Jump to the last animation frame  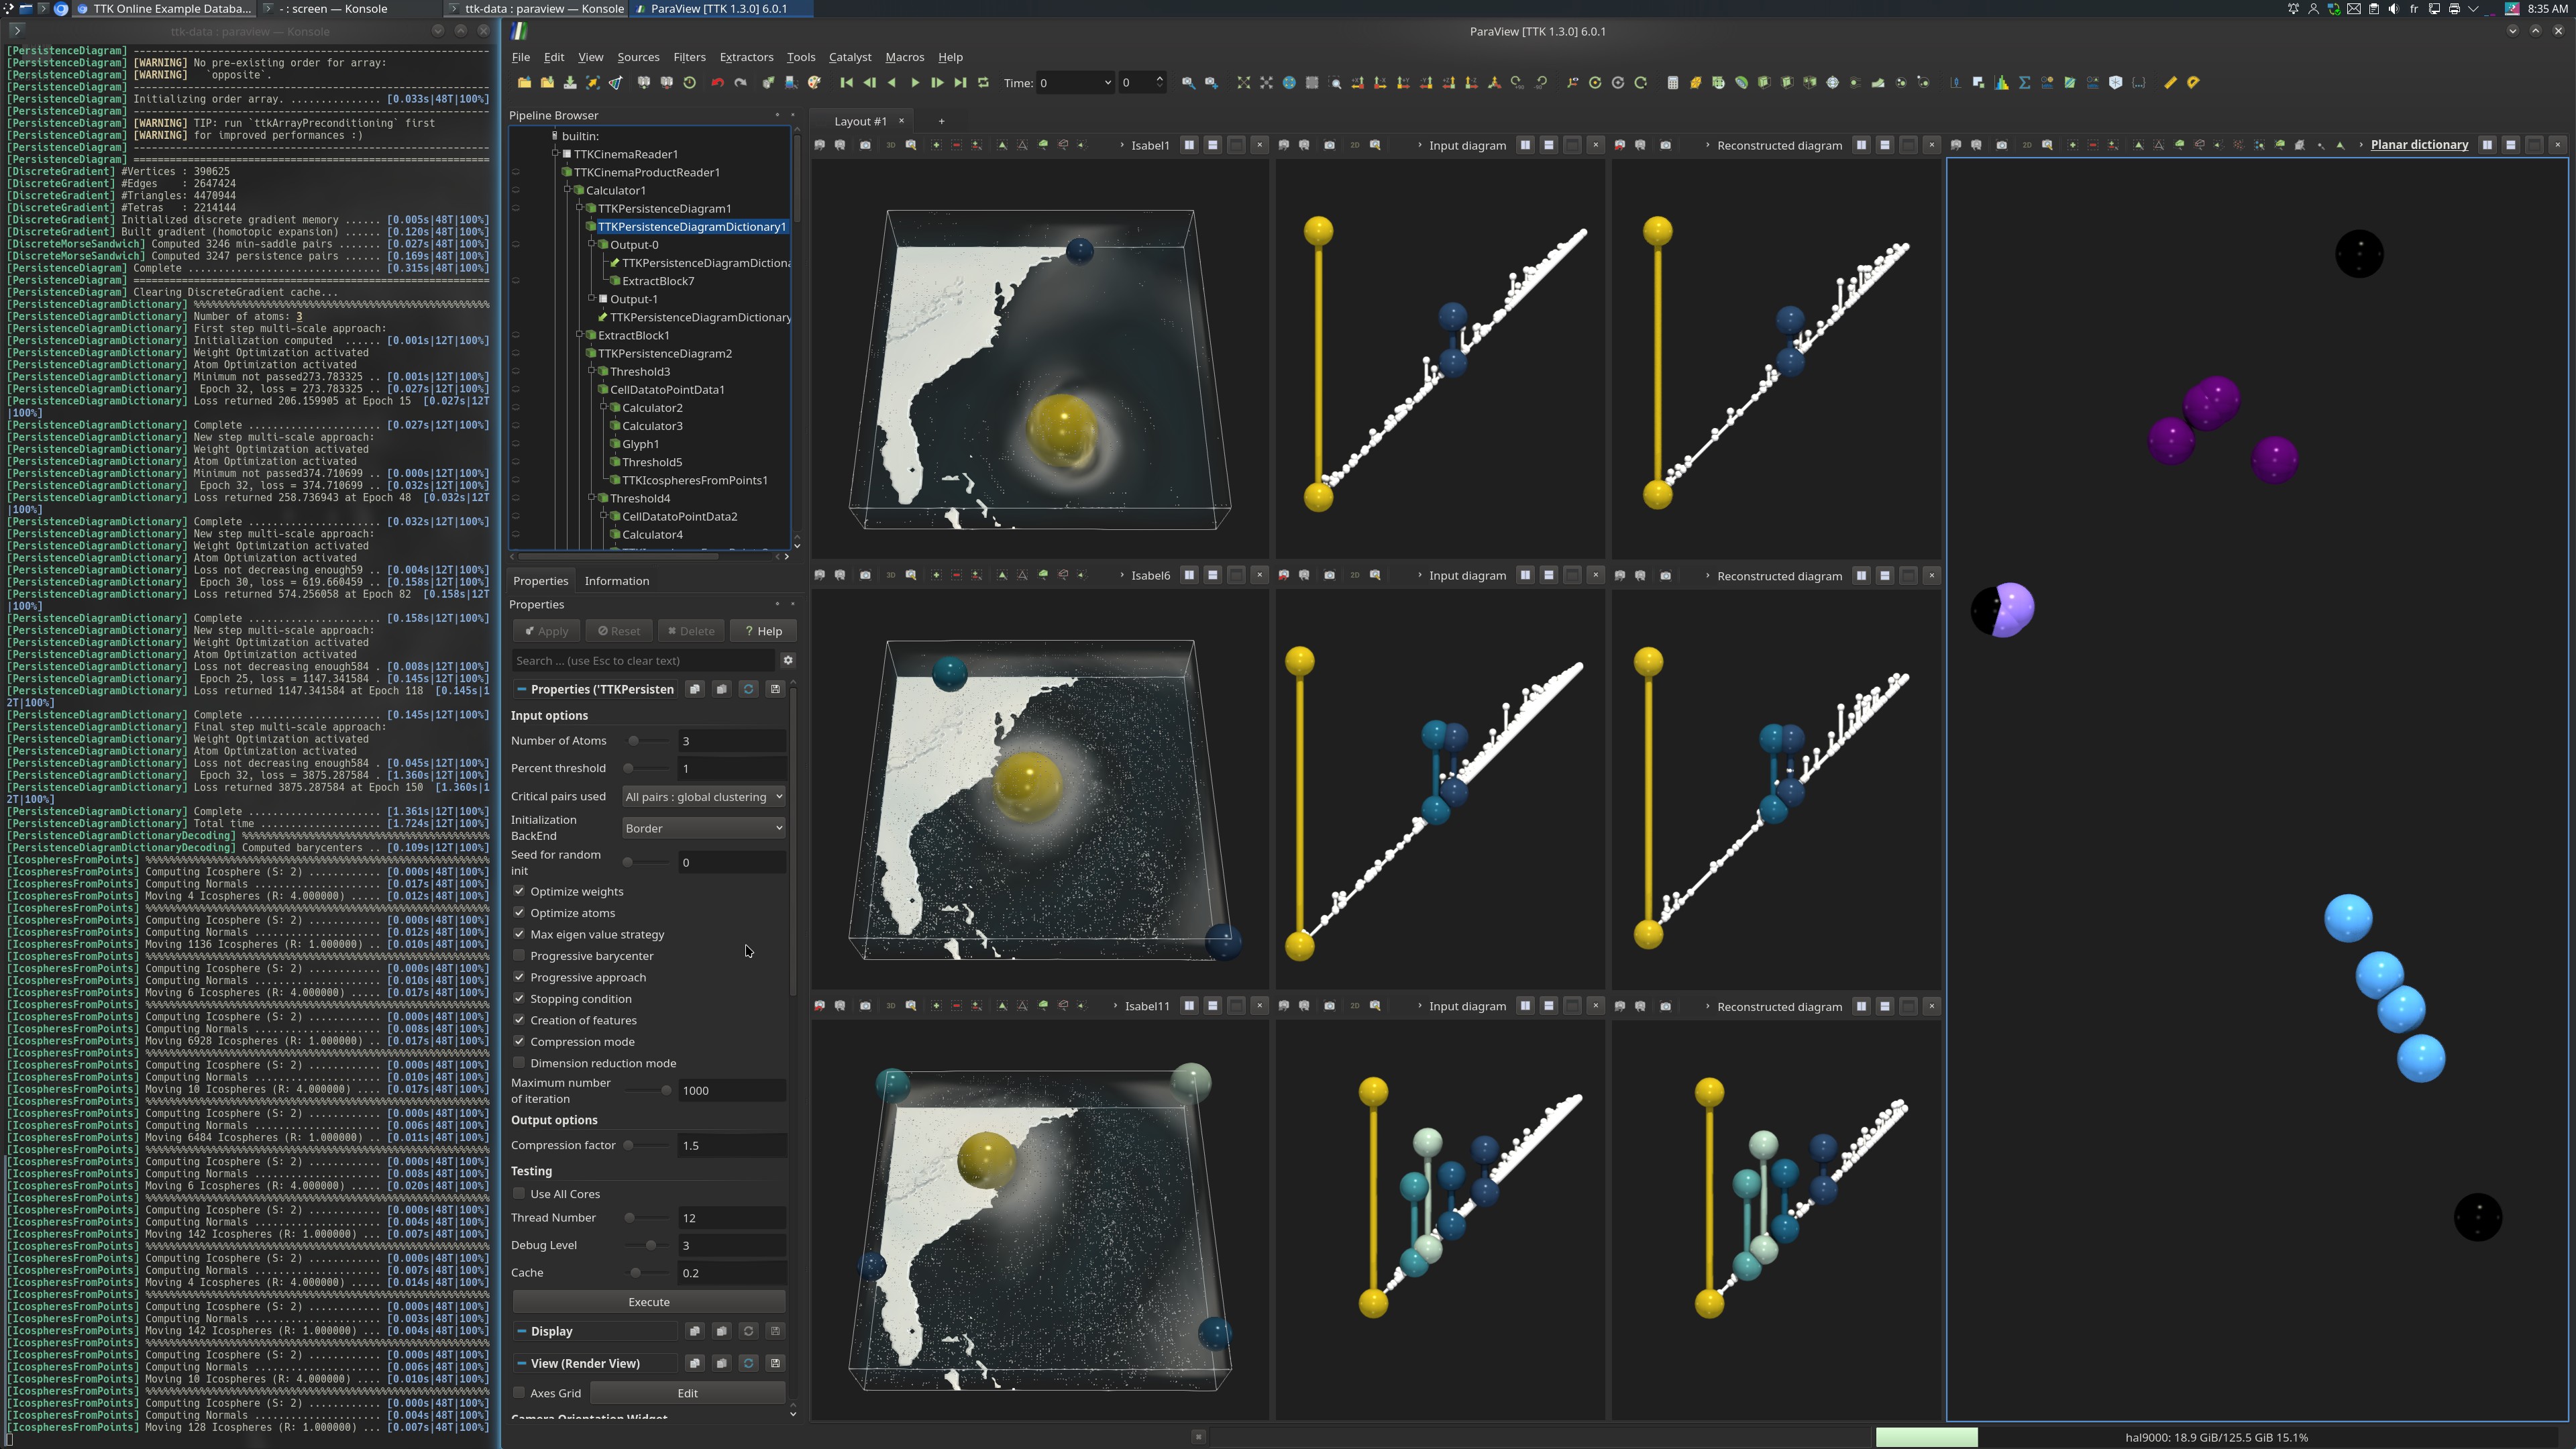tap(960, 83)
